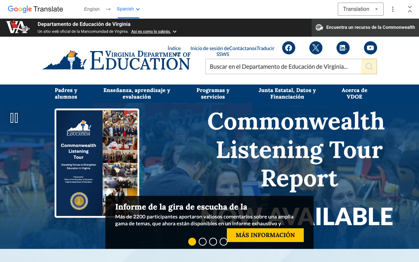The width and height of the screenshot is (419, 262).
Task: Open the Translation view dropdown
Action: 361,9
